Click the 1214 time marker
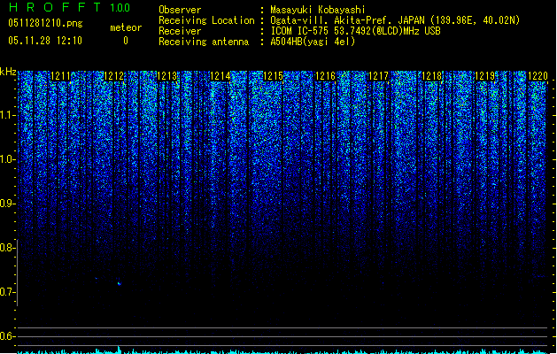The image size is (557, 354). pos(220,76)
